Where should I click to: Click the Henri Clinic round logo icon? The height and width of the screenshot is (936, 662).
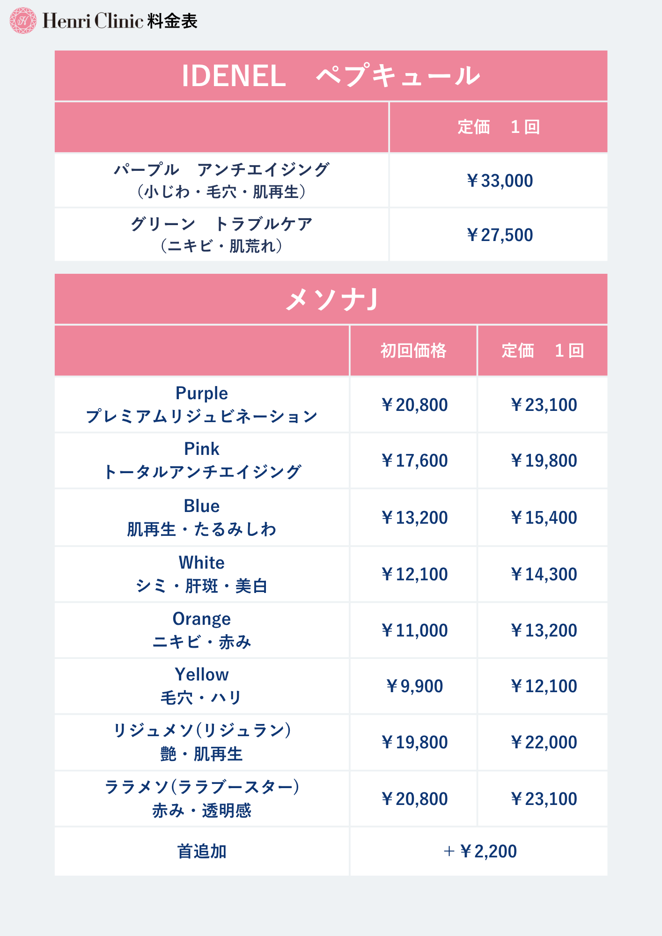(22, 21)
